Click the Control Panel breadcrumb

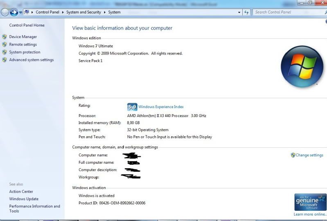[47, 12]
